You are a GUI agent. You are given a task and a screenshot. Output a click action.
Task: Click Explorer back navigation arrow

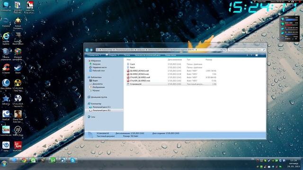87,50
